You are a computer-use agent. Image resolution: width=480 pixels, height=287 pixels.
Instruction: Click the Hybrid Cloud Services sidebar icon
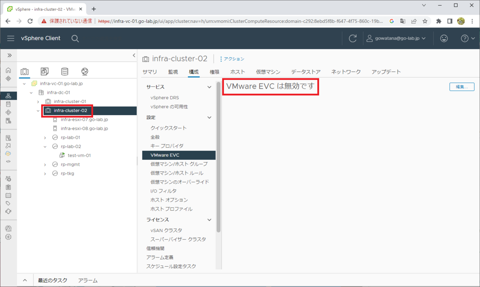[x=8, y=153]
